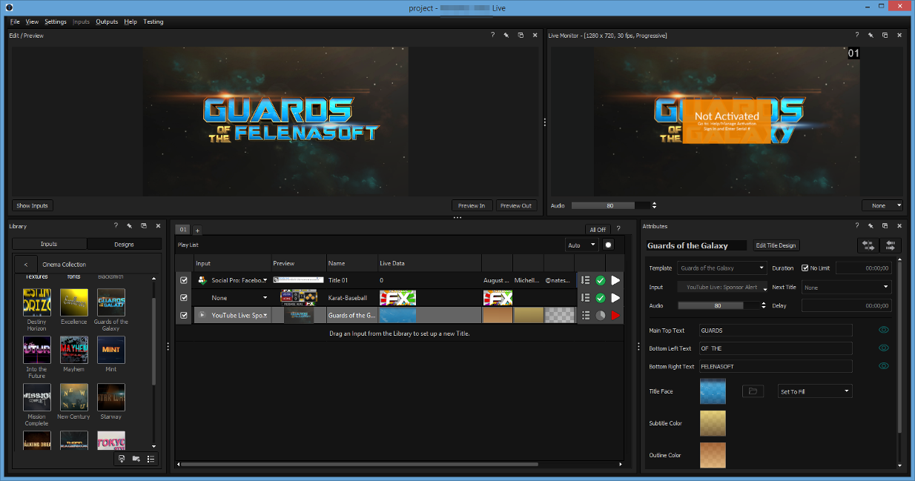Click the Show Inputs button
915x481 pixels.
(x=33, y=206)
